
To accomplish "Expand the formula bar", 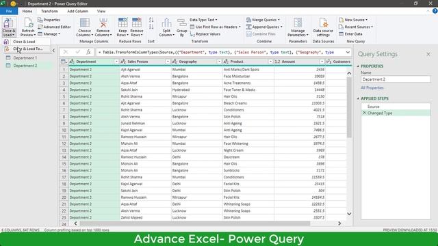I will [x=348, y=52].
